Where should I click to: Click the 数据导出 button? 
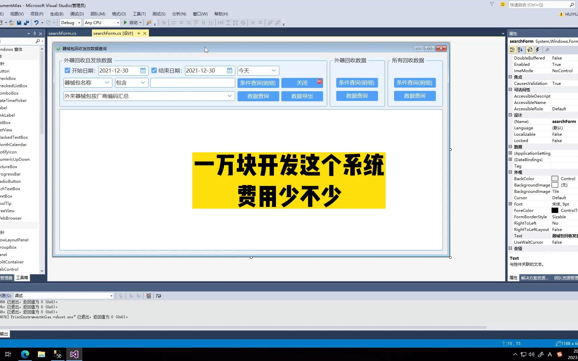(302, 96)
